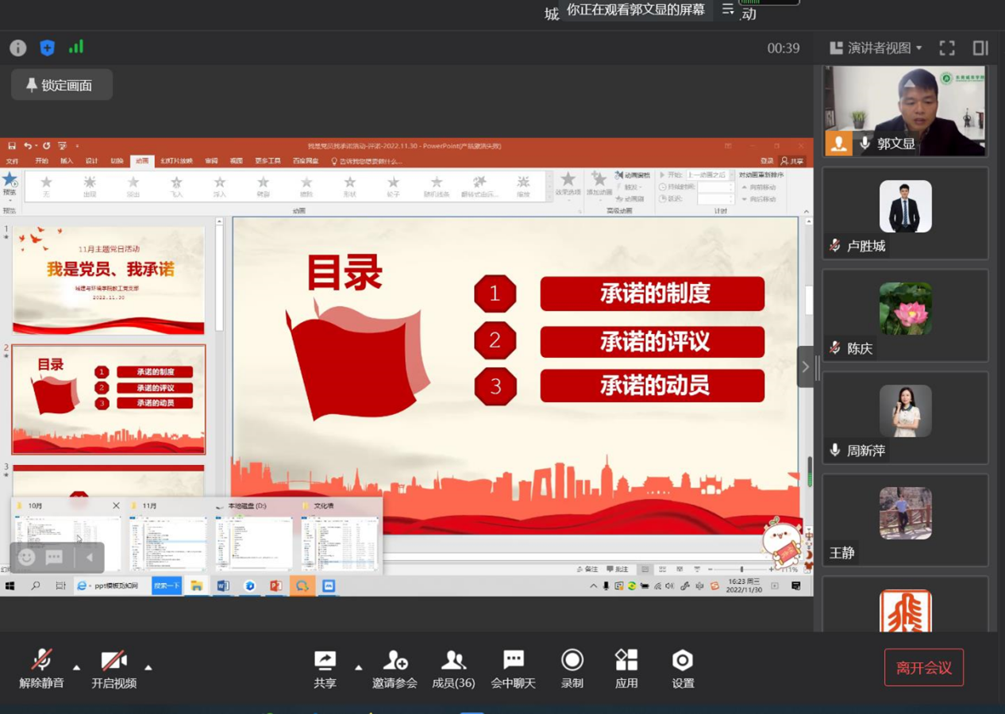Screen dimensions: 1005x714
Task: Open 添加动画 add animation dropdown
Action: point(599,185)
